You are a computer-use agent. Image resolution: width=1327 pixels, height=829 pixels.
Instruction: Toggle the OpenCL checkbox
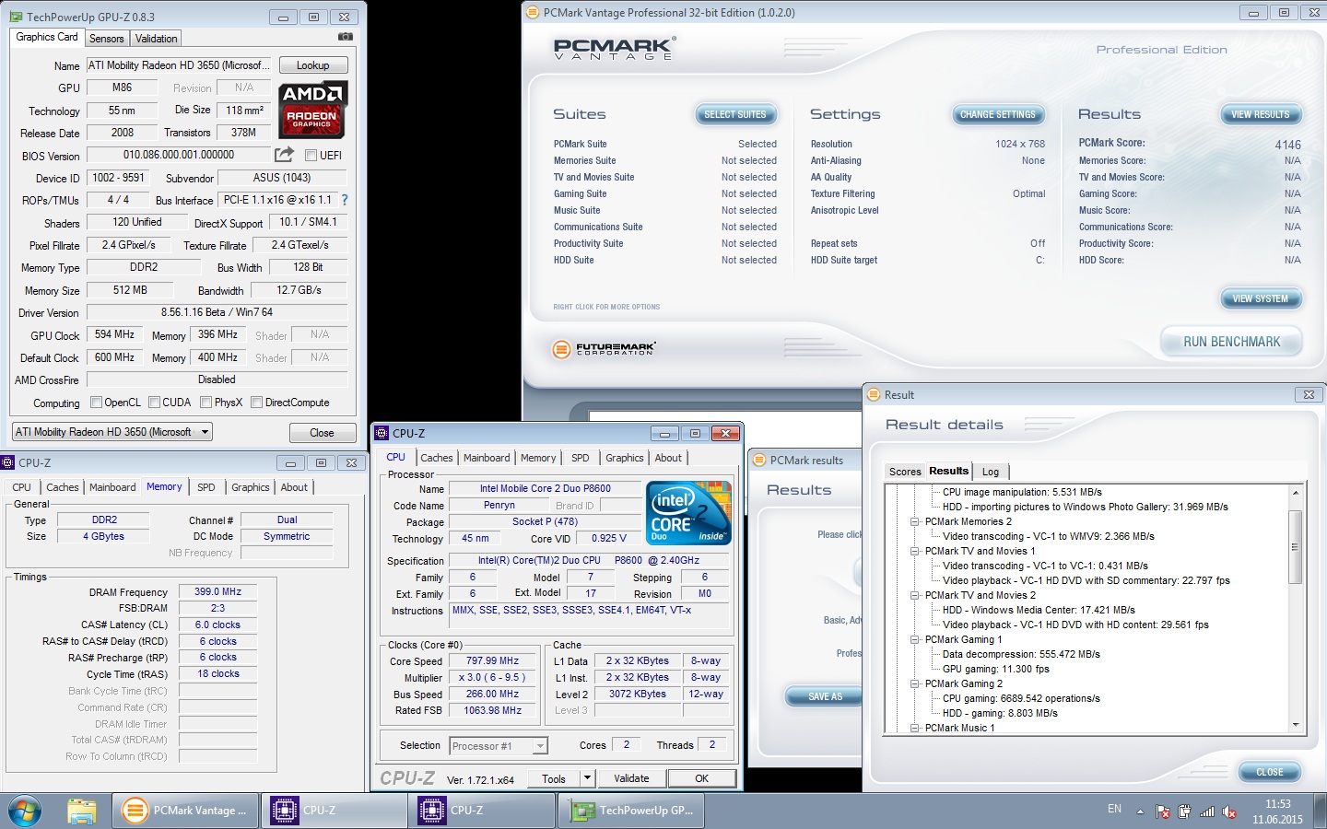pos(96,403)
